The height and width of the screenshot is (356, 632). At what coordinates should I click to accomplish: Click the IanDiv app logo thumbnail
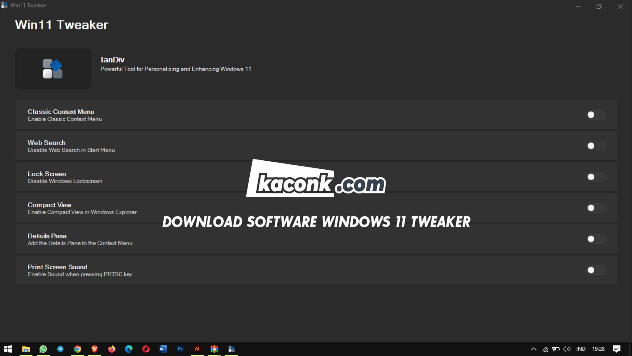(x=52, y=69)
